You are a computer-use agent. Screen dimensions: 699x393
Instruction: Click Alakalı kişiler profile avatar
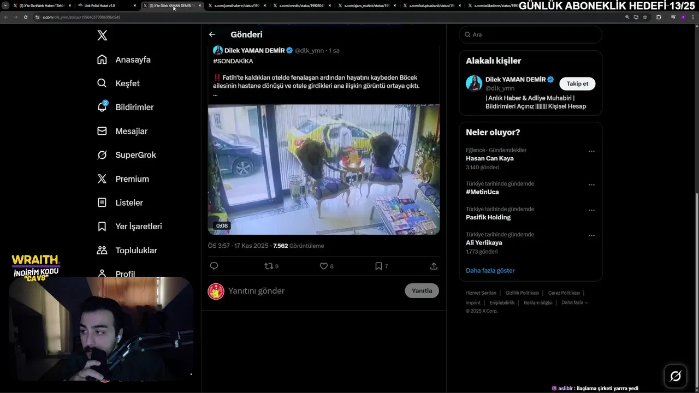click(x=474, y=84)
